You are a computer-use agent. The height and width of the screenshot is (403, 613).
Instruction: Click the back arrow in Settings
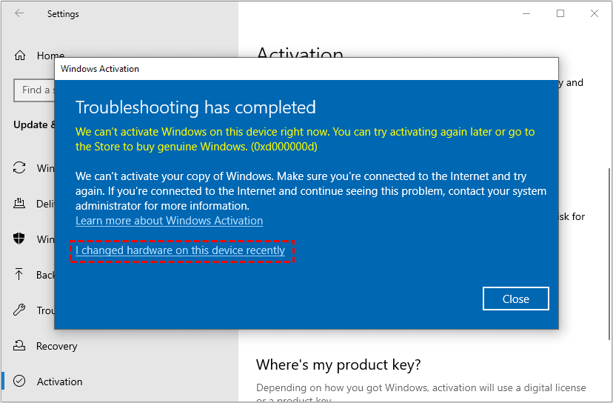click(19, 13)
